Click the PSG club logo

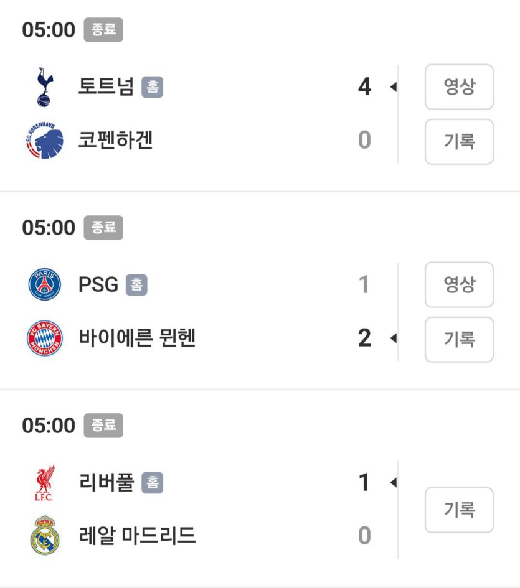coord(45,285)
